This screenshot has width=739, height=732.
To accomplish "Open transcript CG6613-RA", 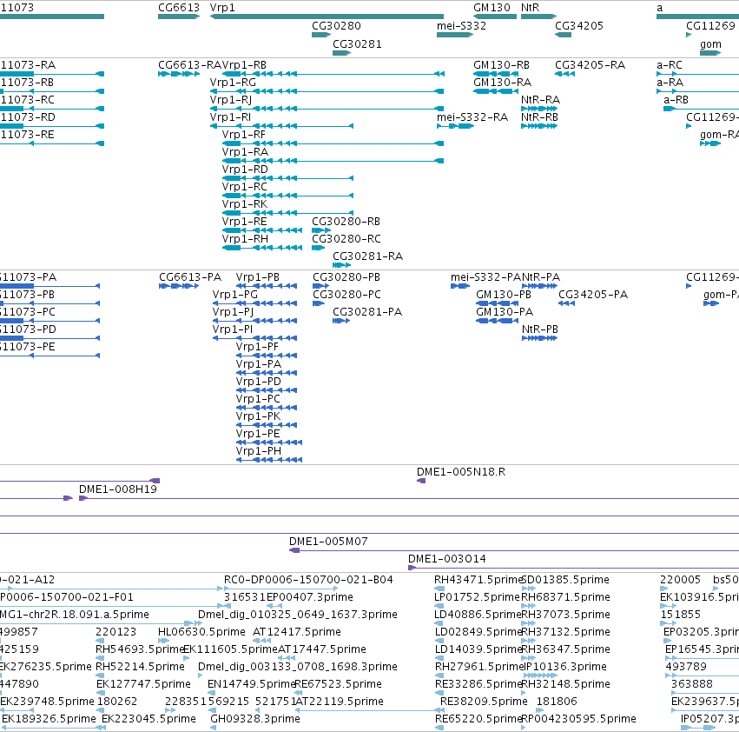I will [x=179, y=74].
